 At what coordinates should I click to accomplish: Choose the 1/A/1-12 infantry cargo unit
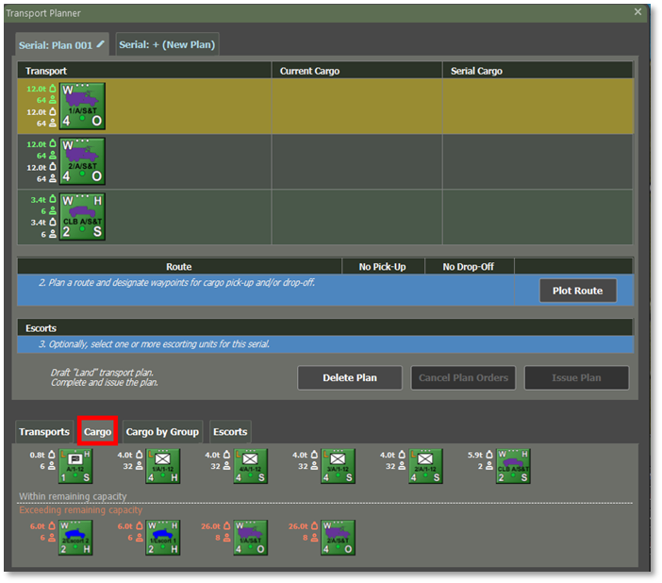[x=162, y=467]
